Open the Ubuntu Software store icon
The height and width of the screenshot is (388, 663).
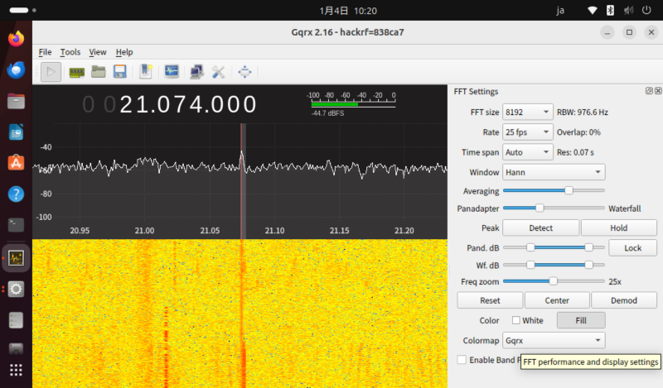click(x=16, y=163)
